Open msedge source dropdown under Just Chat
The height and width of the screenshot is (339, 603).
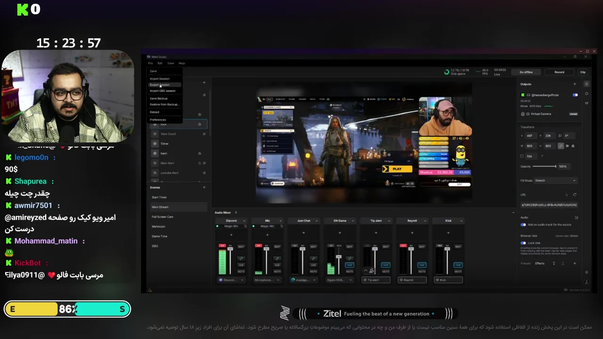click(x=303, y=280)
